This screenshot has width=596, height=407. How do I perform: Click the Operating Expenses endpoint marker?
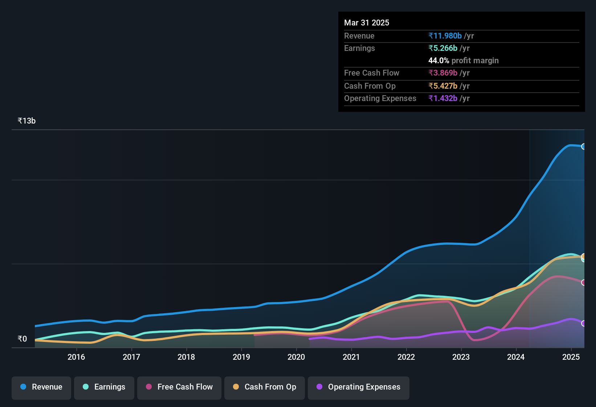[x=584, y=323]
